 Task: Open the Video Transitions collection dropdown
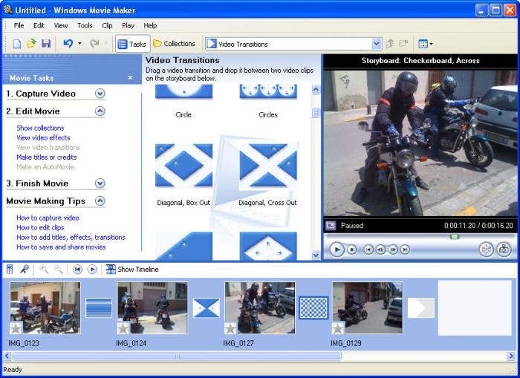[376, 45]
